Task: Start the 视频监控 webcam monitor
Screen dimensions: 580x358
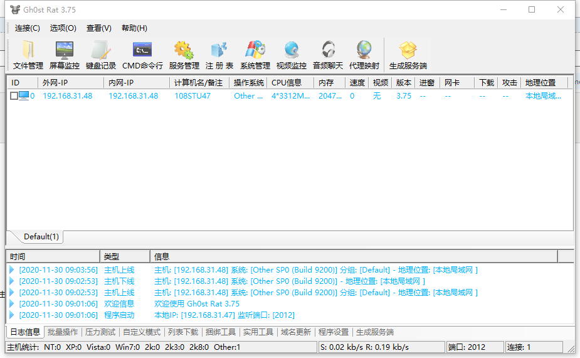Action: coord(291,55)
